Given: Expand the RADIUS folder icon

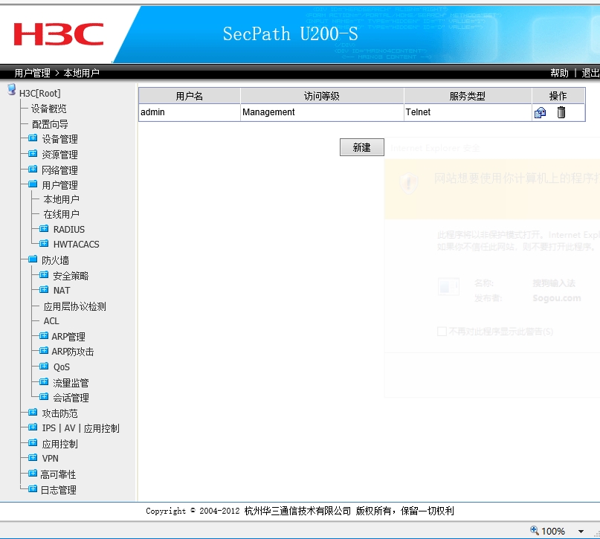Looking at the screenshot, I should pos(44,228).
